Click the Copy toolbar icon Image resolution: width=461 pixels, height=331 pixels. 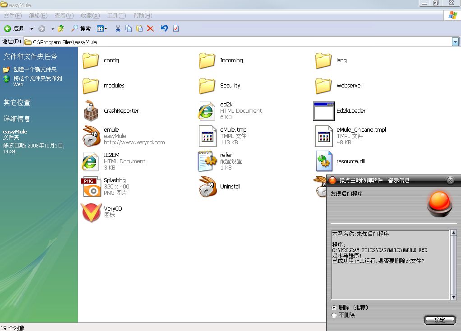(129, 28)
